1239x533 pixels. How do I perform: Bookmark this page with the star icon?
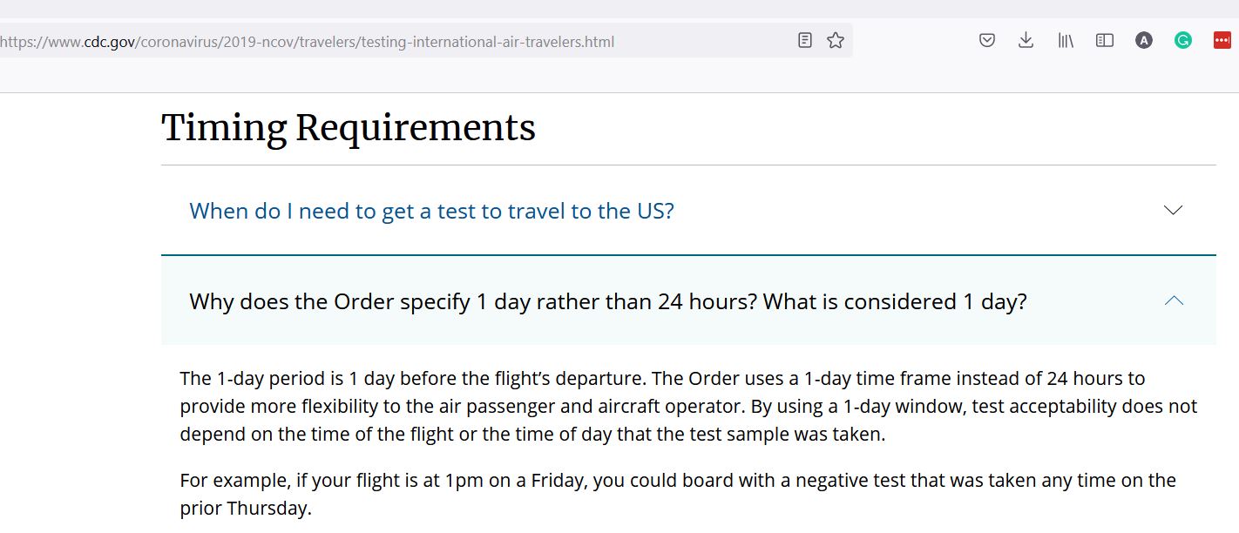coord(836,40)
